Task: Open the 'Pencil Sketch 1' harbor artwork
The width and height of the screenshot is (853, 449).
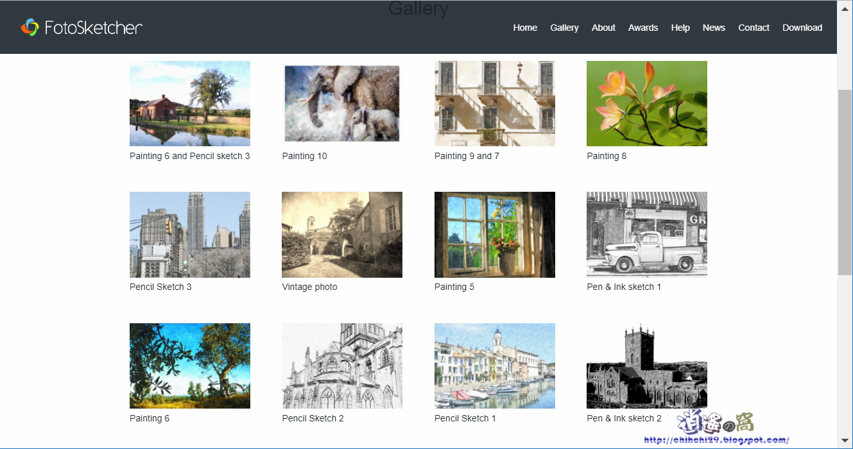Action: click(x=494, y=366)
